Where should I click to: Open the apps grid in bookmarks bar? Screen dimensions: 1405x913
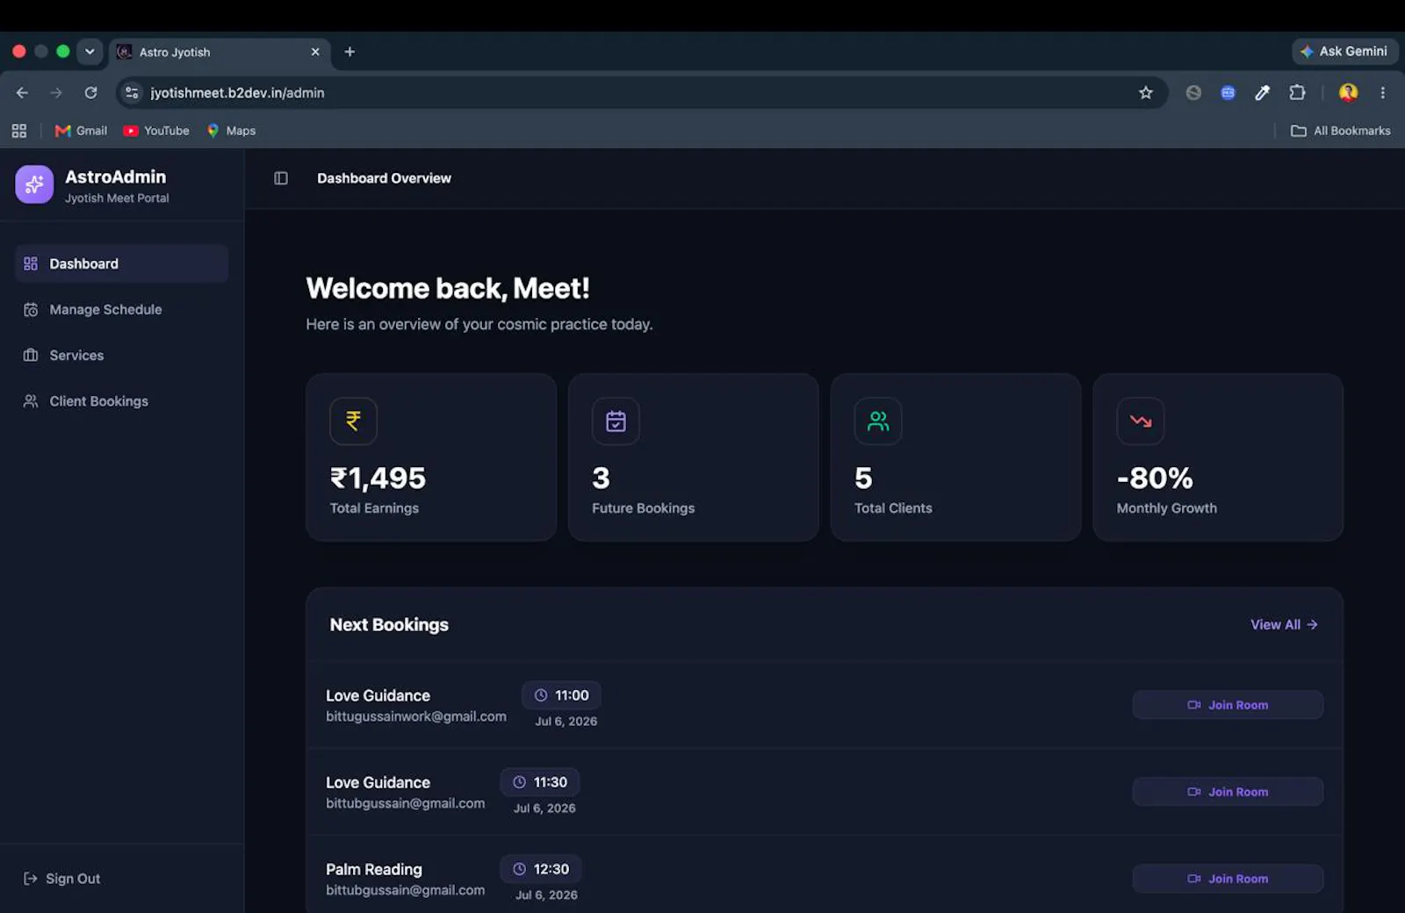pyautogui.click(x=19, y=131)
